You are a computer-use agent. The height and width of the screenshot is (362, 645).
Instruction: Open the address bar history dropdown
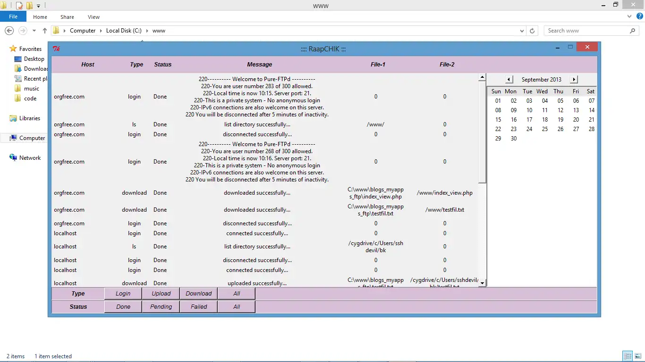point(522,31)
